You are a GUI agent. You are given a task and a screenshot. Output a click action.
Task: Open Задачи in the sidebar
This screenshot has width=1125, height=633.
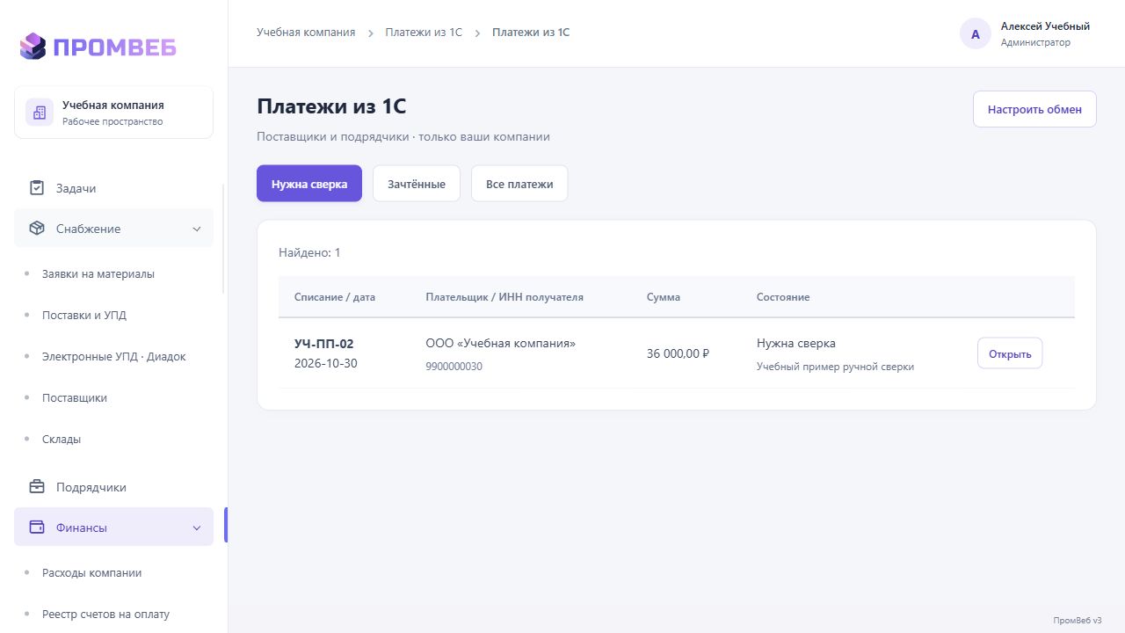point(113,188)
